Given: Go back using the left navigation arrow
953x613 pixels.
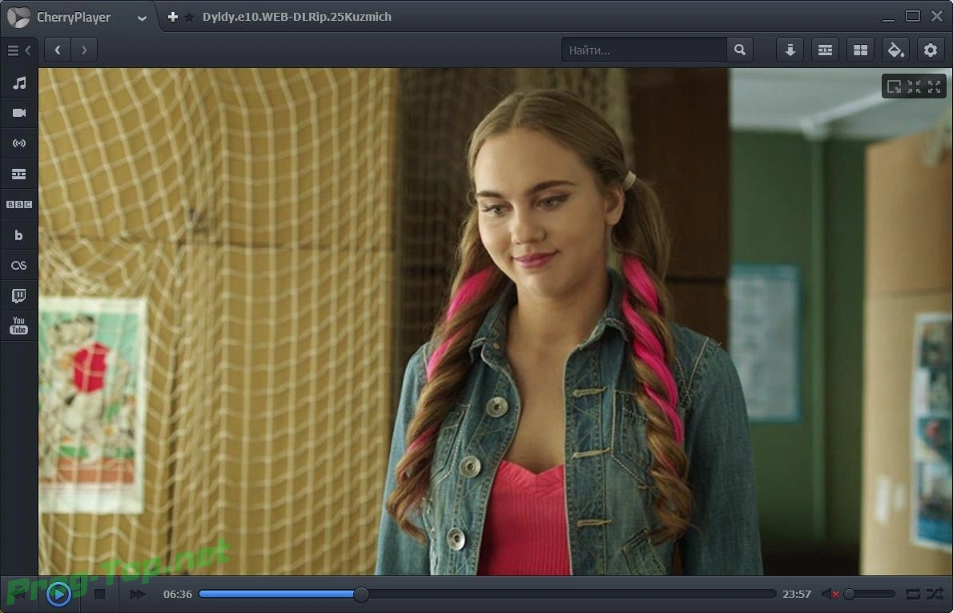Looking at the screenshot, I should point(58,50).
